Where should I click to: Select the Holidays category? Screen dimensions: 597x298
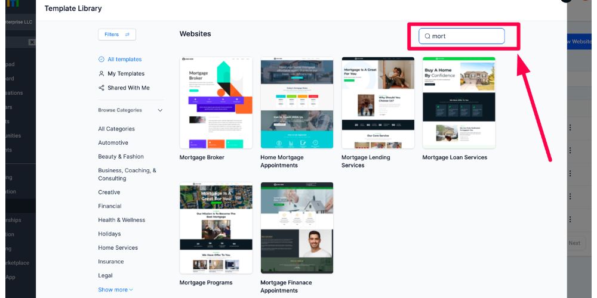click(109, 234)
